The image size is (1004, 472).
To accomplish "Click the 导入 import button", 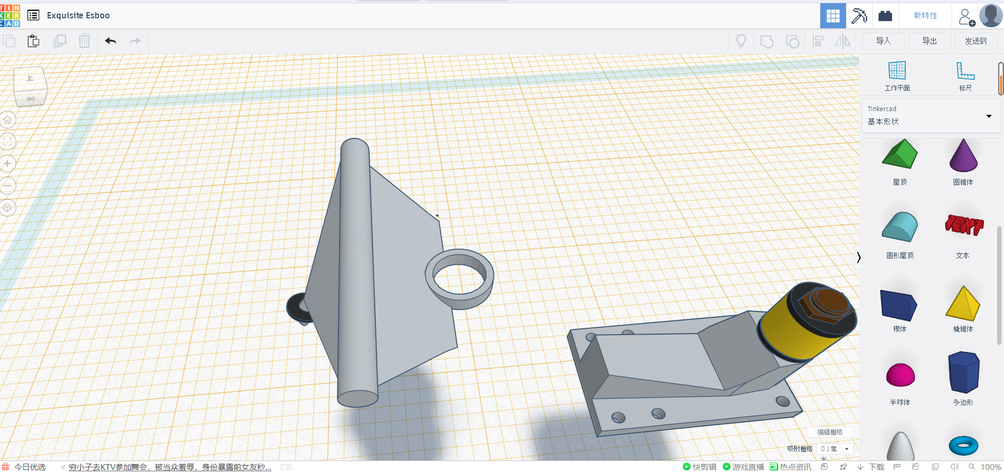I will [883, 41].
